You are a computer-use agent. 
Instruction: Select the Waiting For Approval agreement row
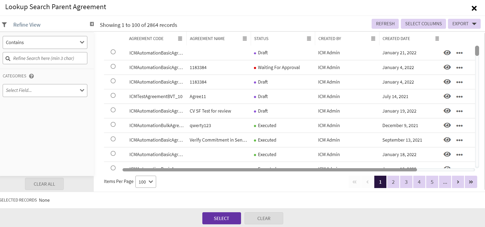point(113,66)
